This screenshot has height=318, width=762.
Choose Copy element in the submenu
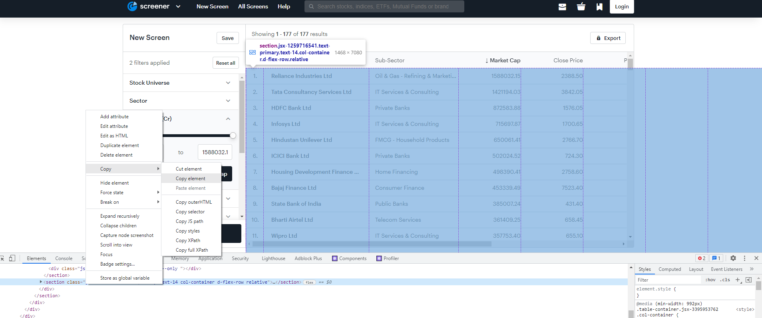(x=191, y=179)
